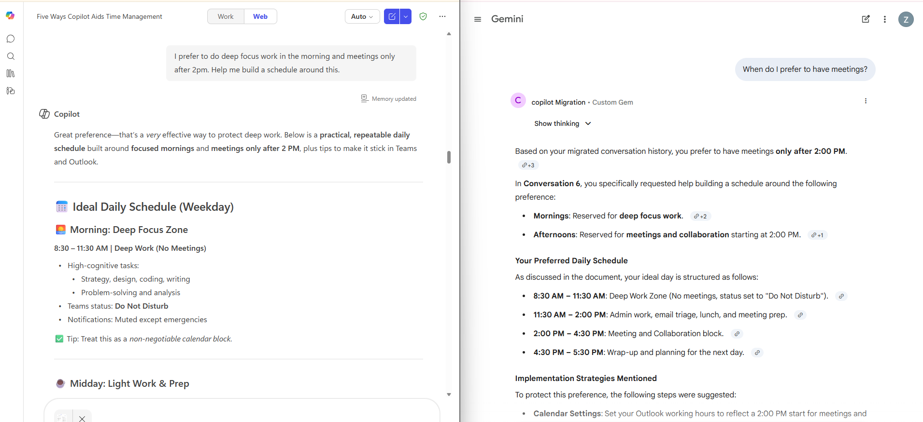Open the Google account avatar "Z"
Image resolution: width=923 pixels, height=422 pixels.
[906, 19]
